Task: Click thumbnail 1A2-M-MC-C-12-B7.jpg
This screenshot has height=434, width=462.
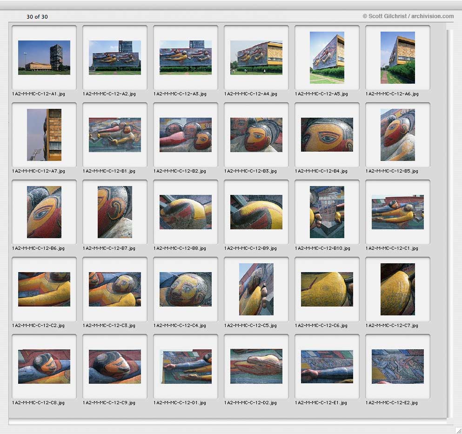Action: 115,212
